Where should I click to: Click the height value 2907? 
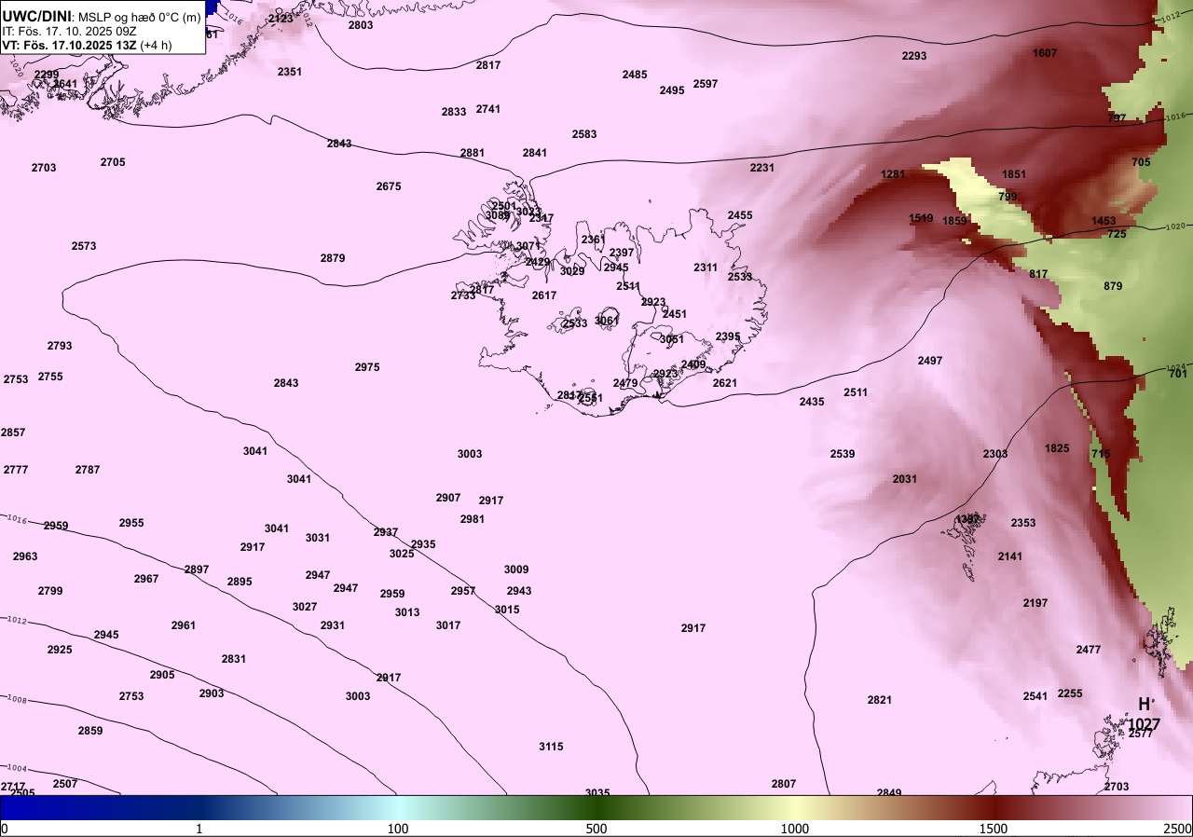click(448, 498)
